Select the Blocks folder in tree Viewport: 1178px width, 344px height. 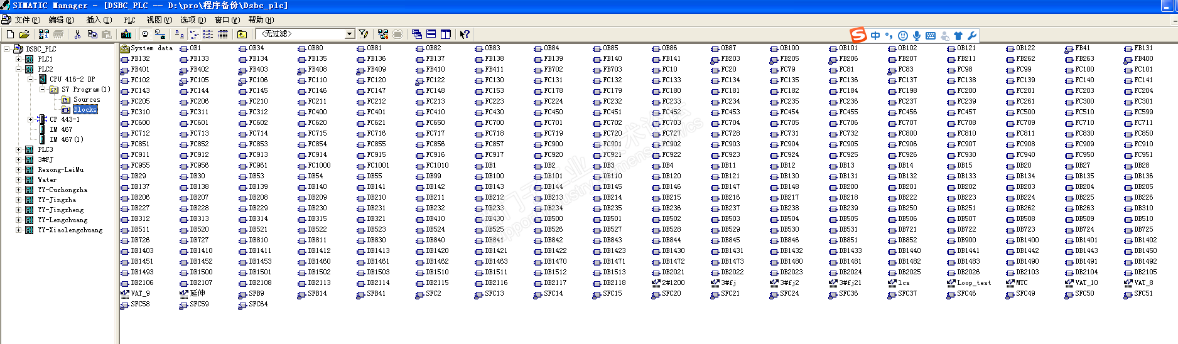pos(85,109)
